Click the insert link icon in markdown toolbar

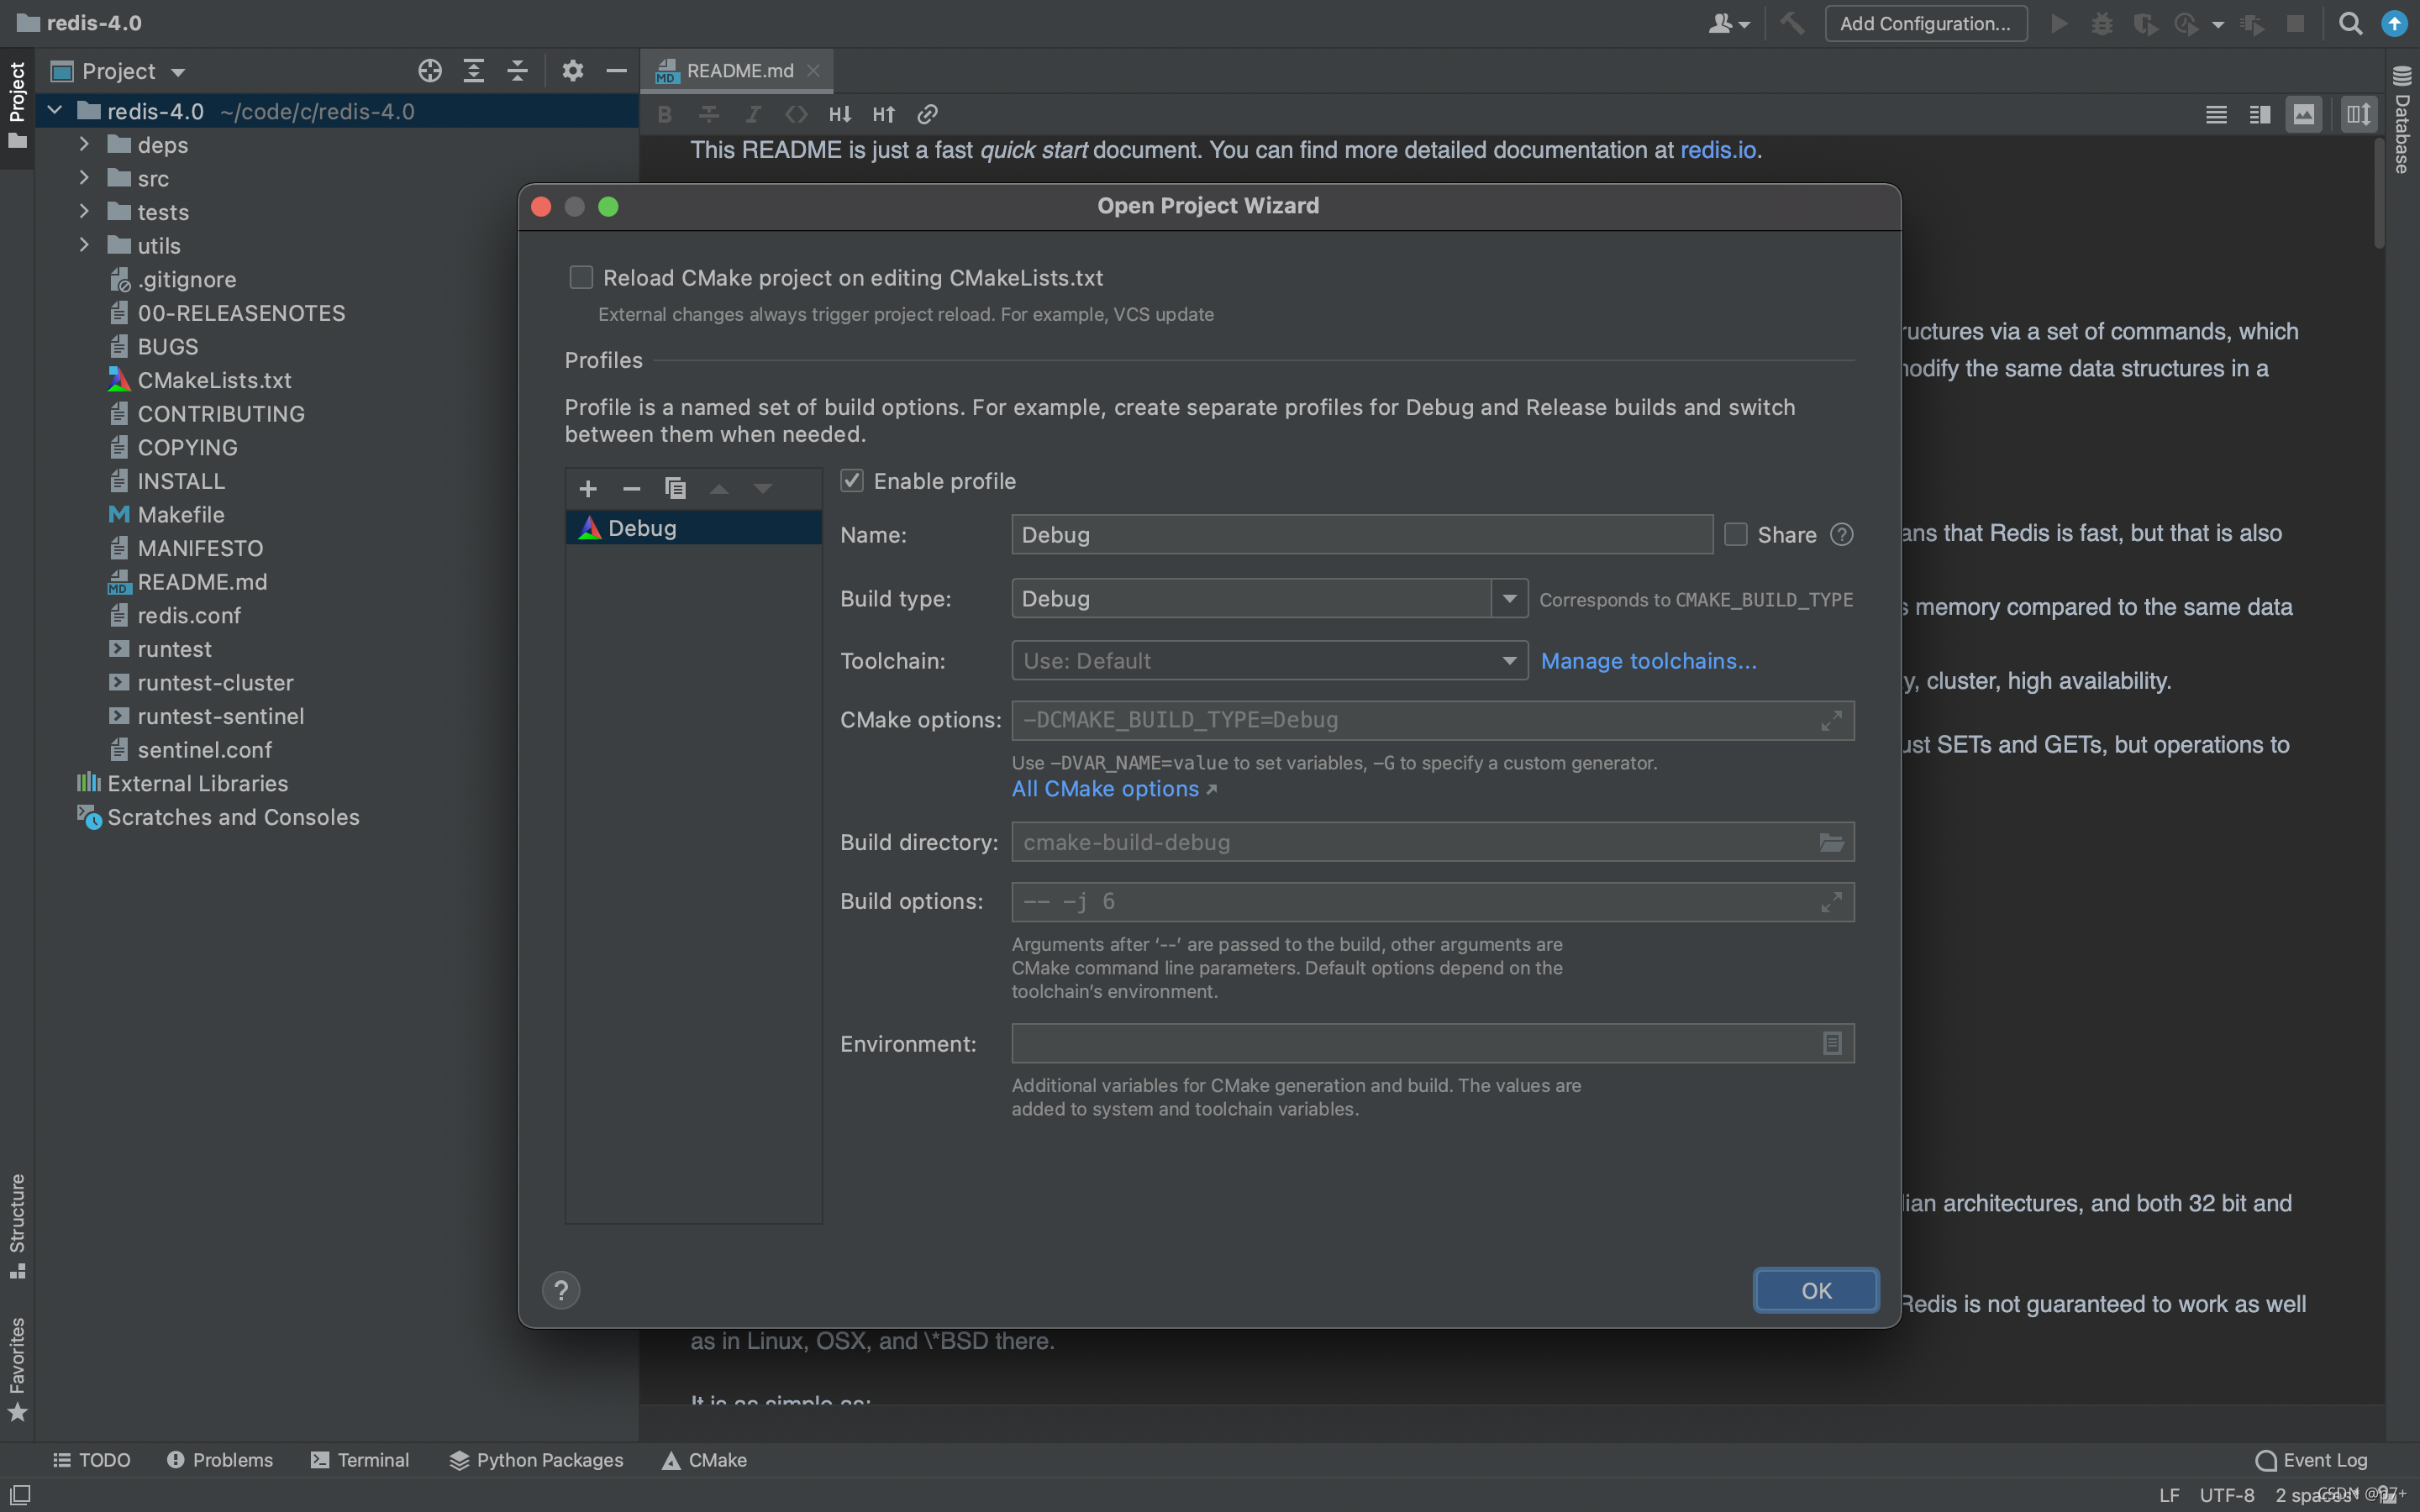click(x=927, y=114)
